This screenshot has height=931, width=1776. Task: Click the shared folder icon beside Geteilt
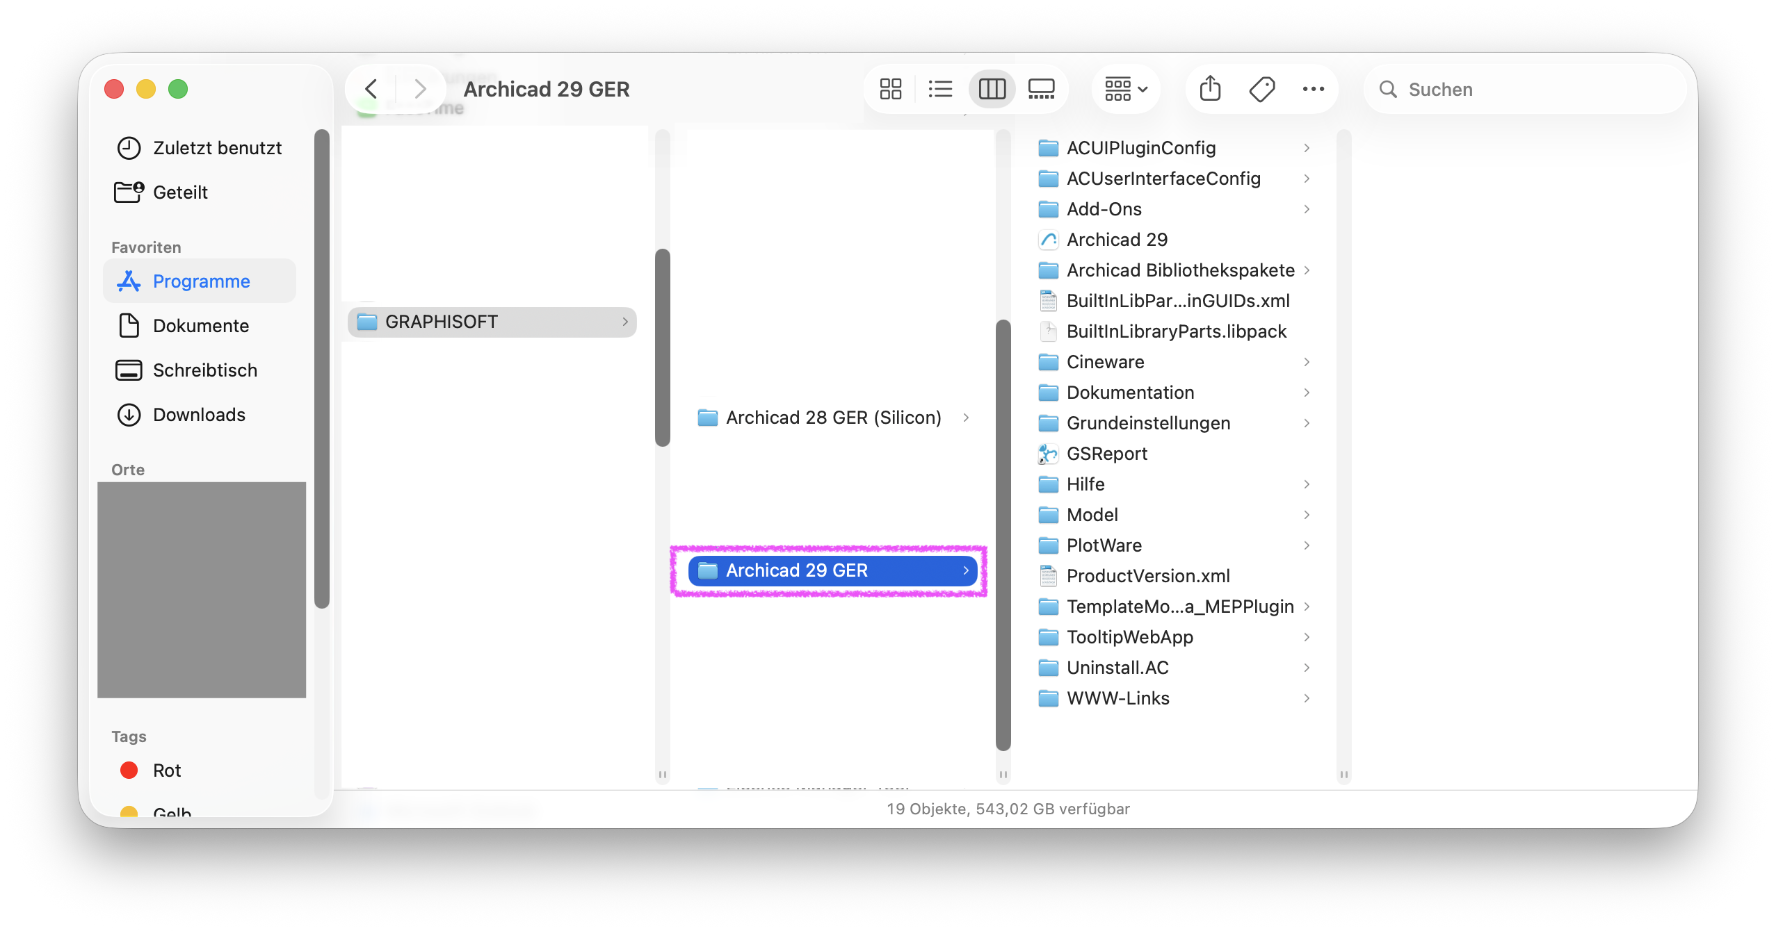coord(129,192)
